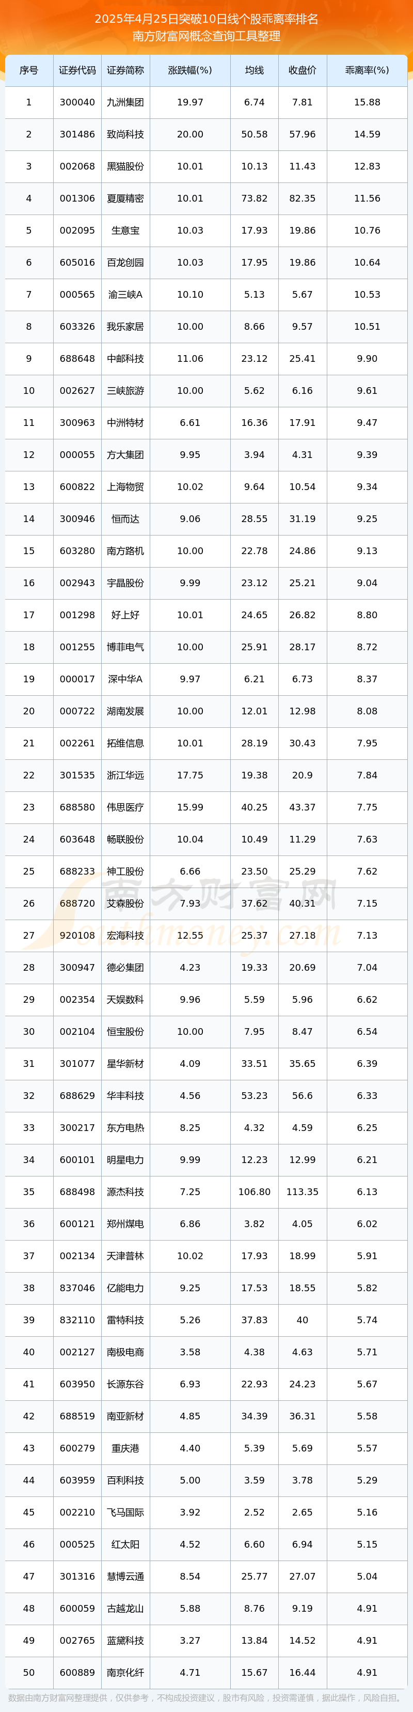Viewport: 413px width, 1712px height.
Task: Select stock code 688233
Action: point(77,872)
